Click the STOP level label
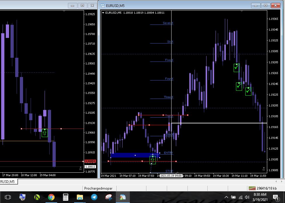 click(x=169, y=171)
